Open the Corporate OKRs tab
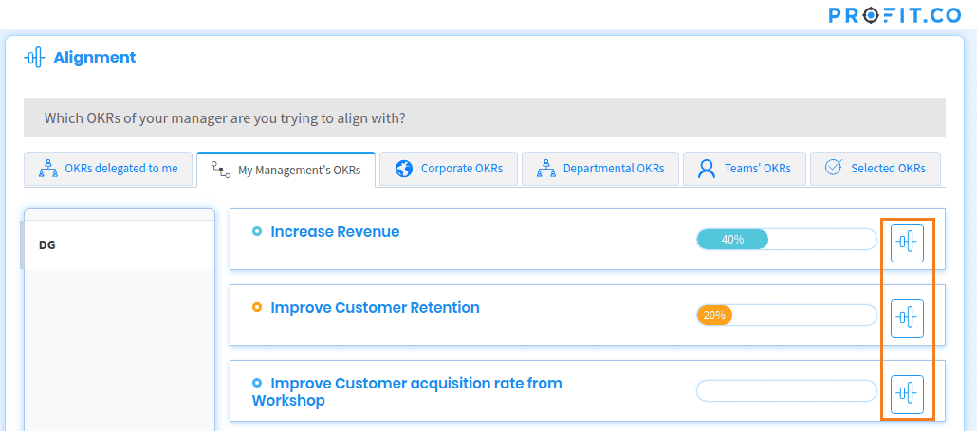Image resolution: width=977 pixels, height=433 pixels. click(x=449, y=169)
